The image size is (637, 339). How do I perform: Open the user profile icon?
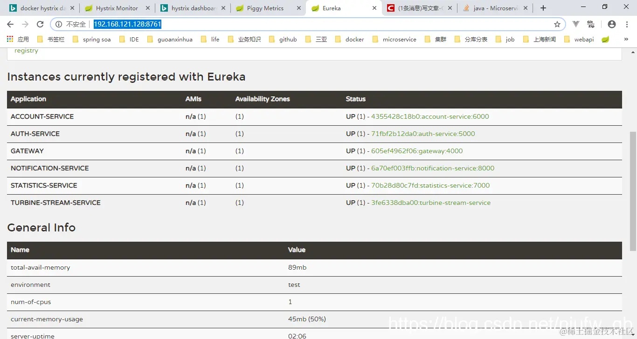click(612, 24)
